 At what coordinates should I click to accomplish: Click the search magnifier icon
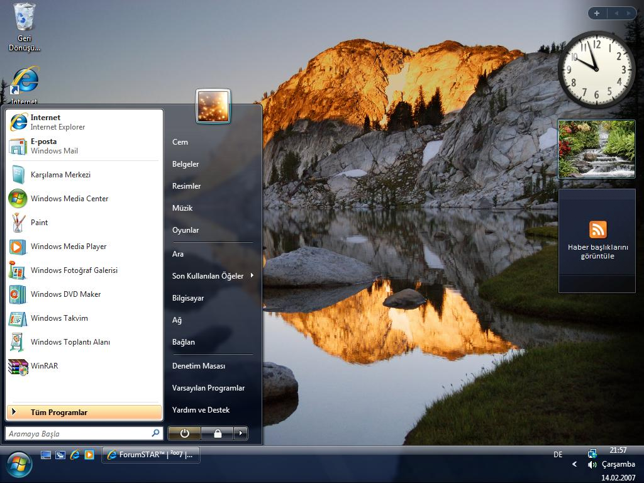click(x=155, y=433)
